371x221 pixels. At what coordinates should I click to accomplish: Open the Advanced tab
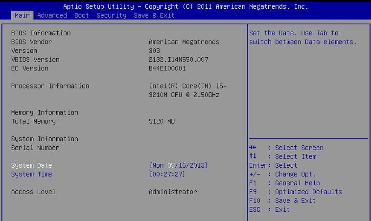click(x=52, y=15)
